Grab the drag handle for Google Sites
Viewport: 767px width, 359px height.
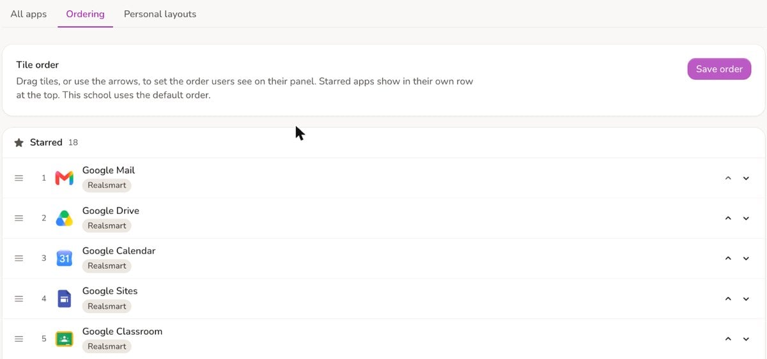[x=19, y=298]
